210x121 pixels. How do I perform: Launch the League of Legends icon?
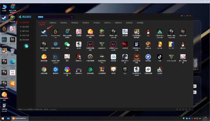[102, 69]
